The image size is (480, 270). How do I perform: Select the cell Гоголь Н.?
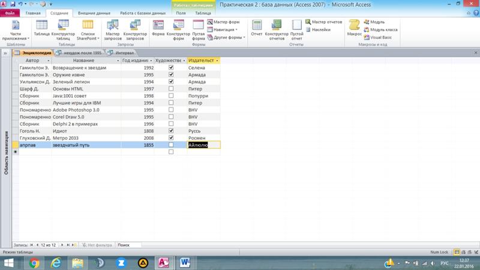(35, 131)
